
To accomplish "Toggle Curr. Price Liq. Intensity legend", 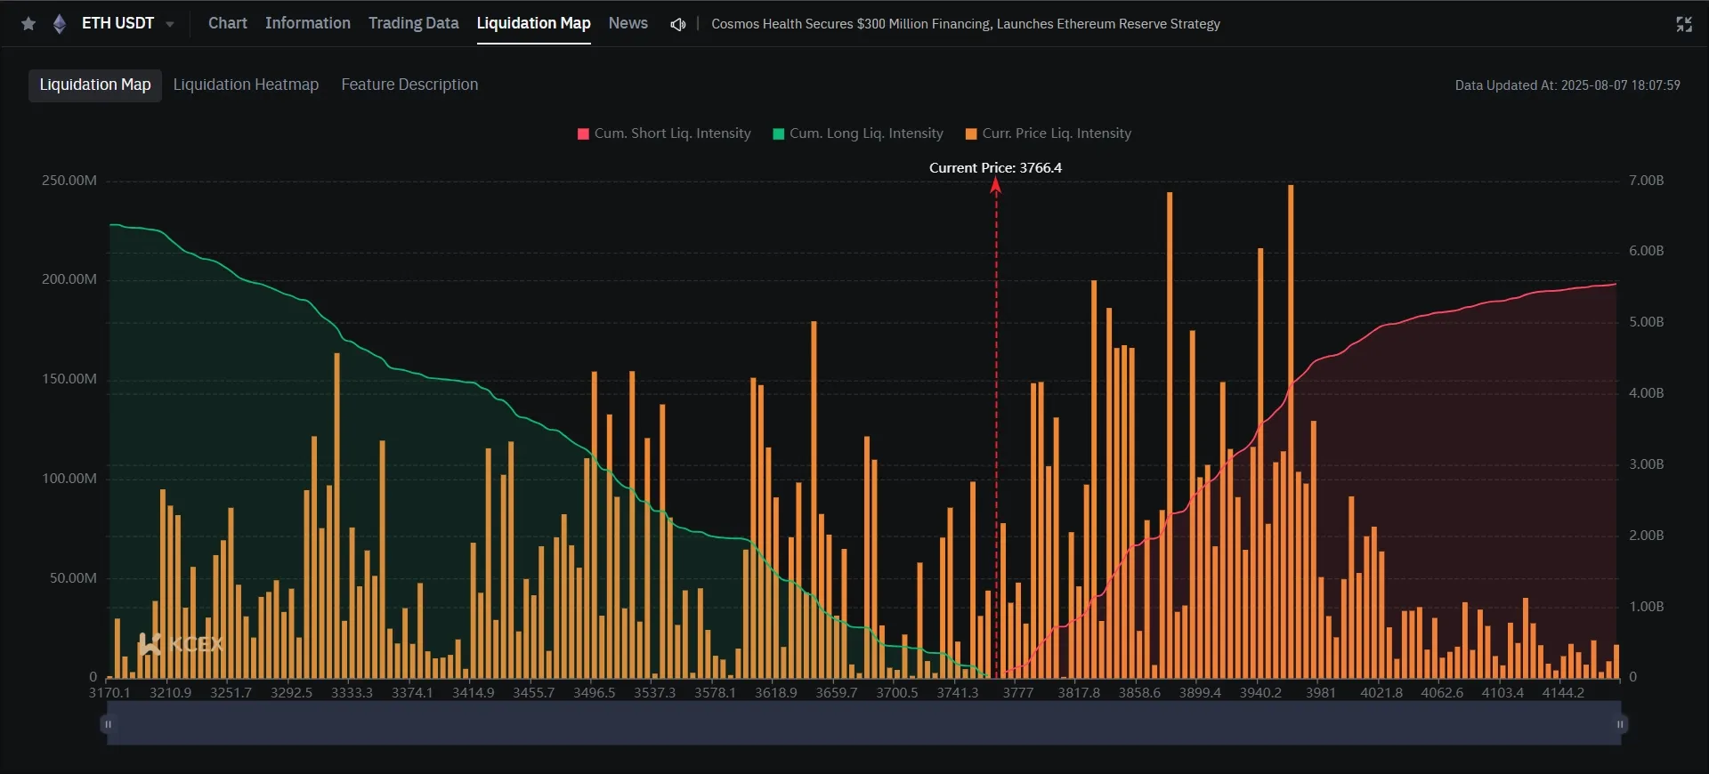I will point(1049,133).
